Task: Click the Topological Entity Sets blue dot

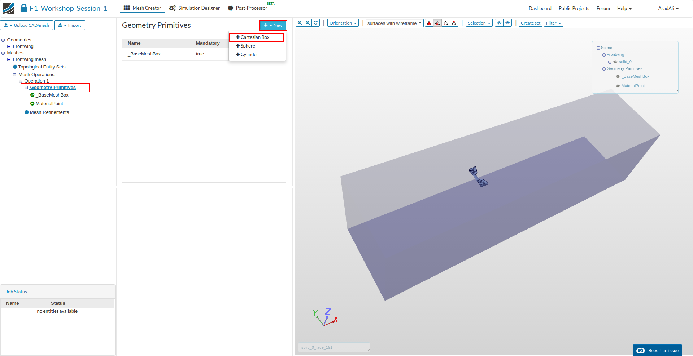Action: pyautogui.click(x=15, y=67)
